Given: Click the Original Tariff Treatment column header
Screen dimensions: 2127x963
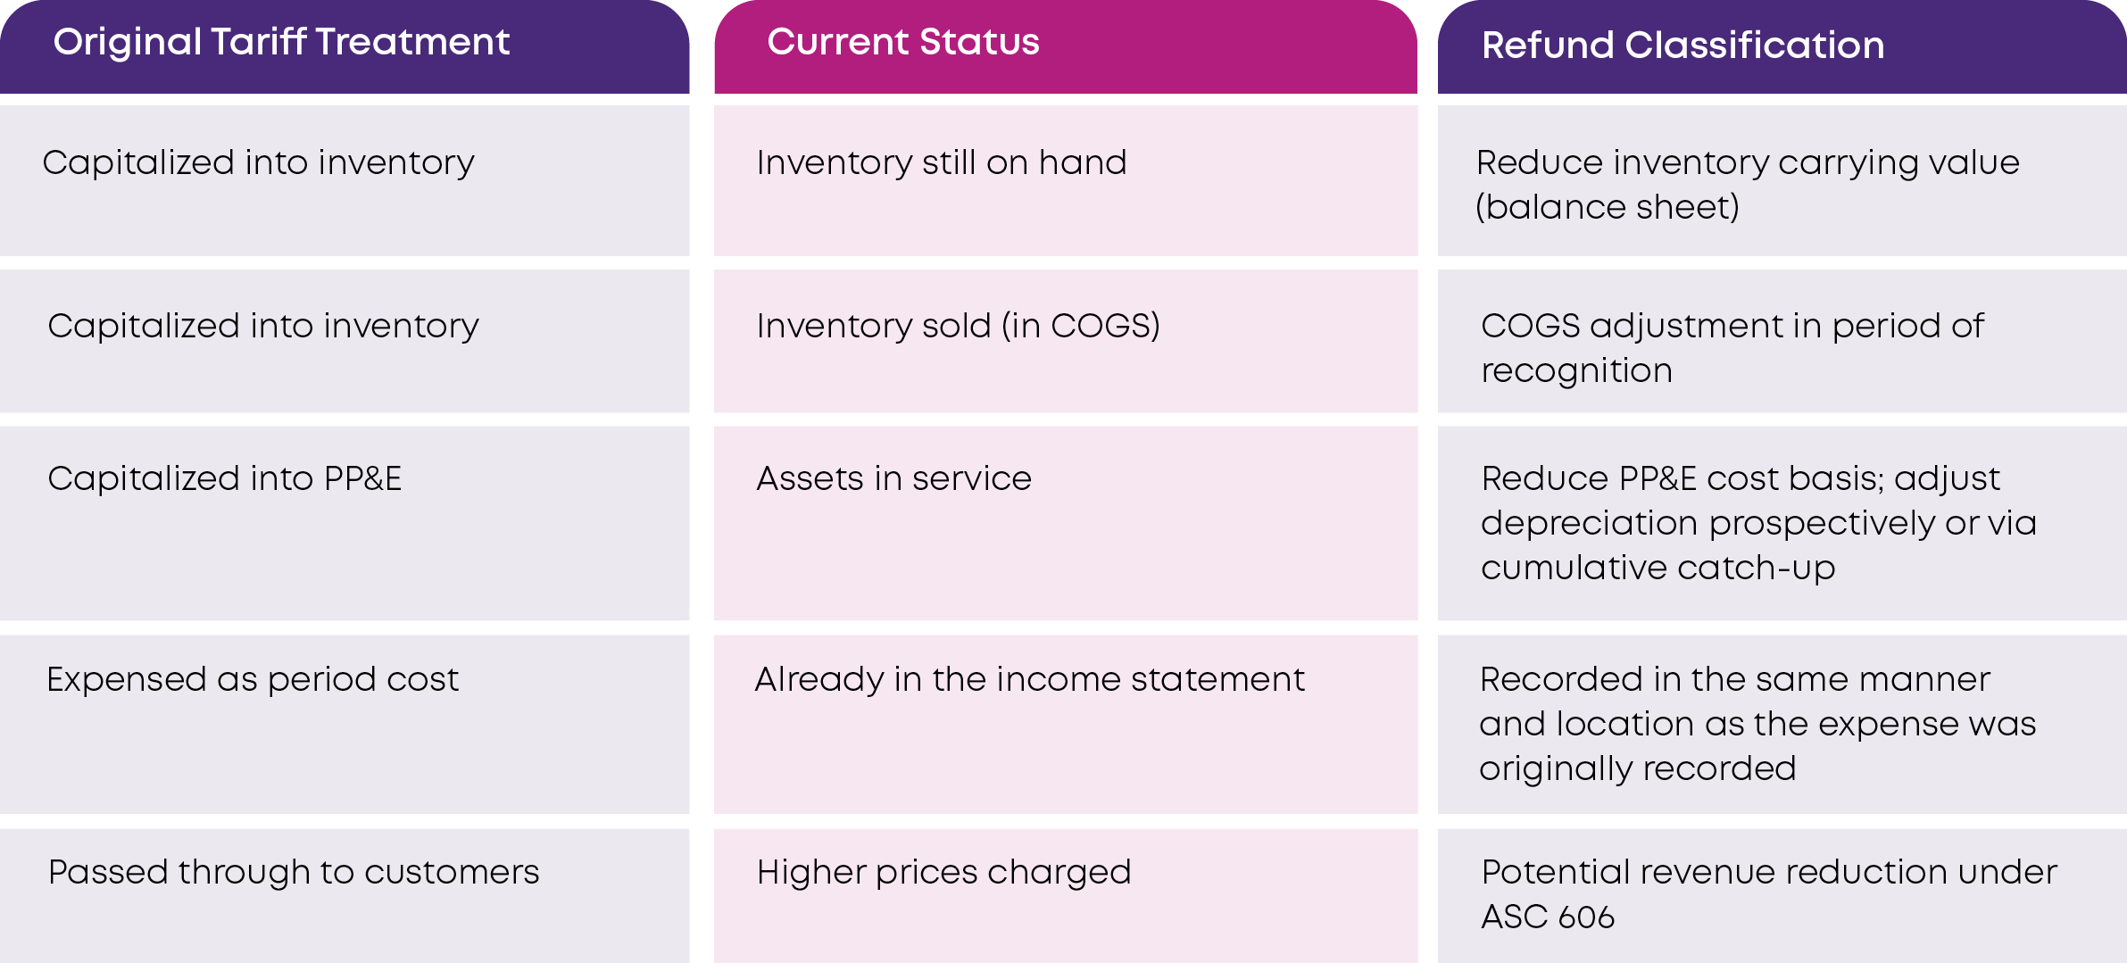Looking at the screenshot, I should click(281, 43).
